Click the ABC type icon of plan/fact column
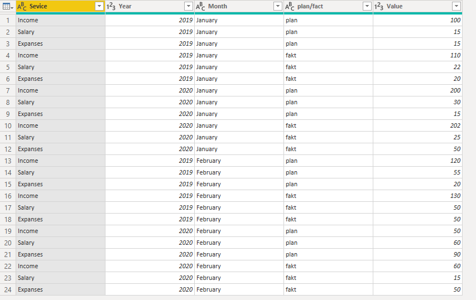 pos(290,6)
